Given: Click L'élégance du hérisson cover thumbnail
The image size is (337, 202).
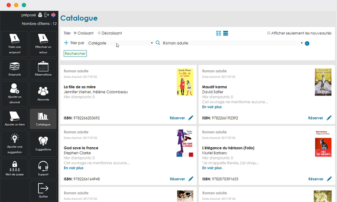Looking at the screenshot, I should click(323, 143).
